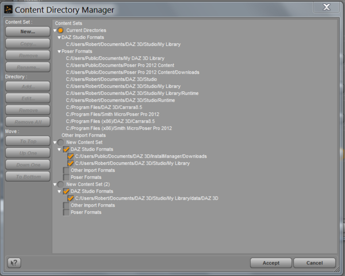This screenshot has width=345, height=276.
Task: Select the New Content Set (2) radio button
Action: [60, 185]
